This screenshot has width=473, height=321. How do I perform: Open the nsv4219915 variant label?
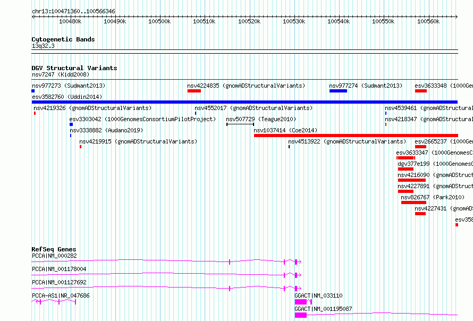coord(138,141)
